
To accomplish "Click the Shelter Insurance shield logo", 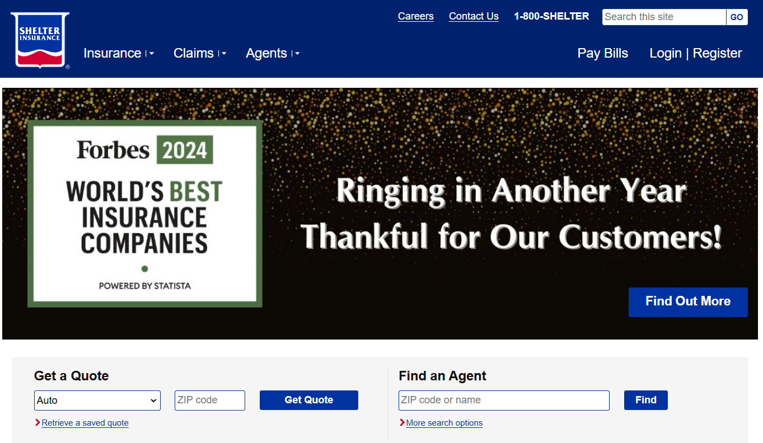I will (39, 39).
